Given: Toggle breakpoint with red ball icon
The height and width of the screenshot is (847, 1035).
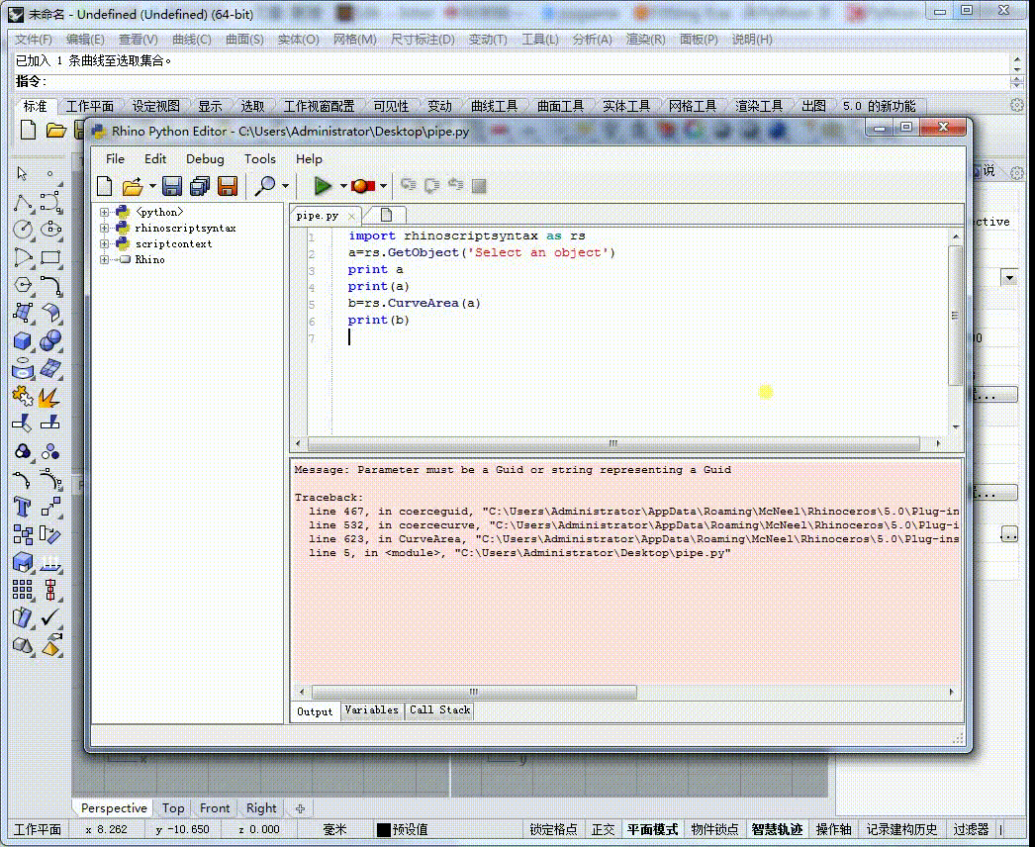Looking at the screenshot, I should [363, 186].
